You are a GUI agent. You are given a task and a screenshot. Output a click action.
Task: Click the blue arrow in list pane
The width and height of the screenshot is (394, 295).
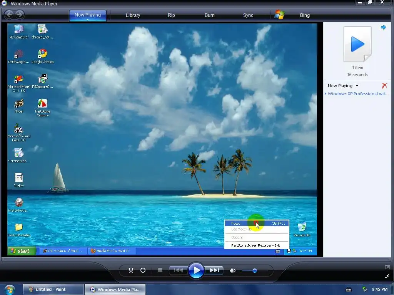pos(383,27)
